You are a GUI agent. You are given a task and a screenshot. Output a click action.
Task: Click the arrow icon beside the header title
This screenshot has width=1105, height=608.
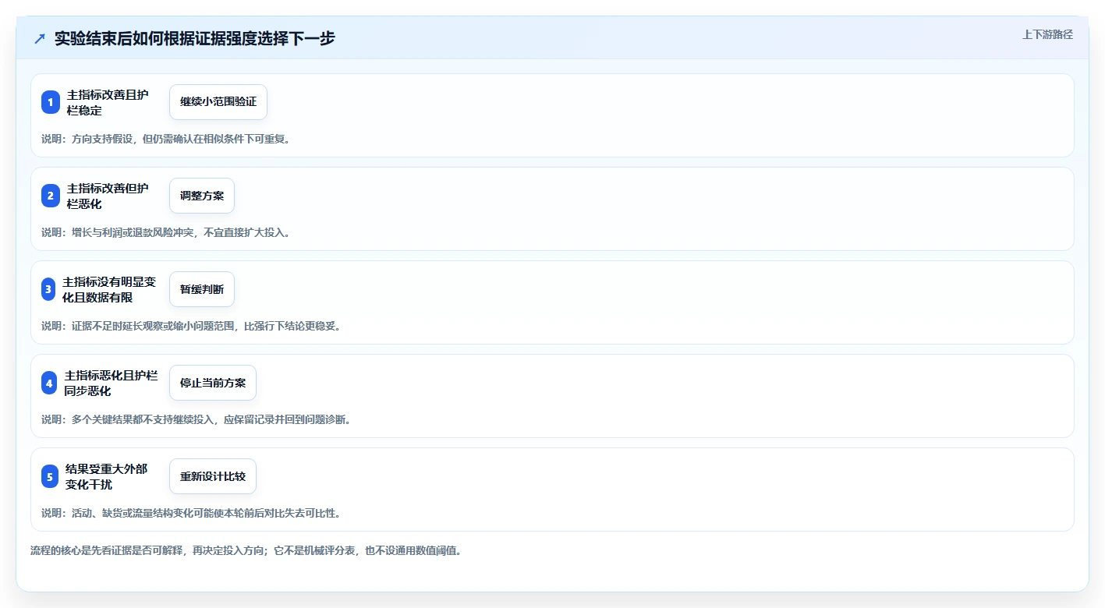click(40, 38)
